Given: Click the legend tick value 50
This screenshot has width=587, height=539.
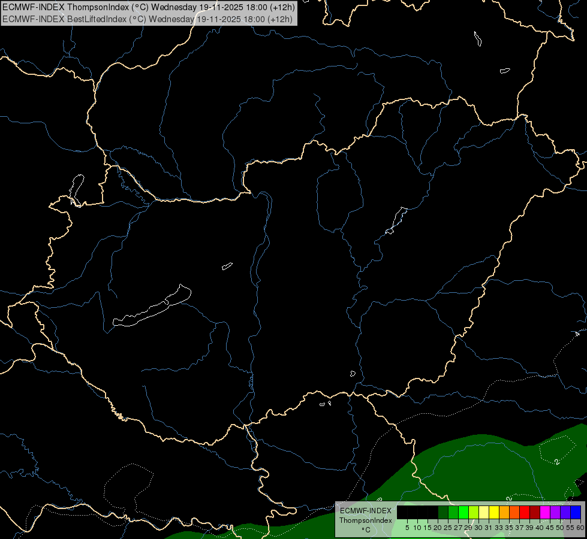Looking at the screenshot, I should tap(560, 528).
